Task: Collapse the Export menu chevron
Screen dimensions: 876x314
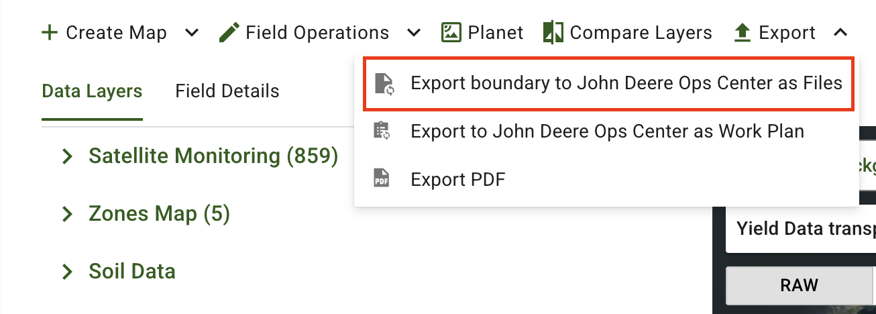Action: click(x=840, y=32)
